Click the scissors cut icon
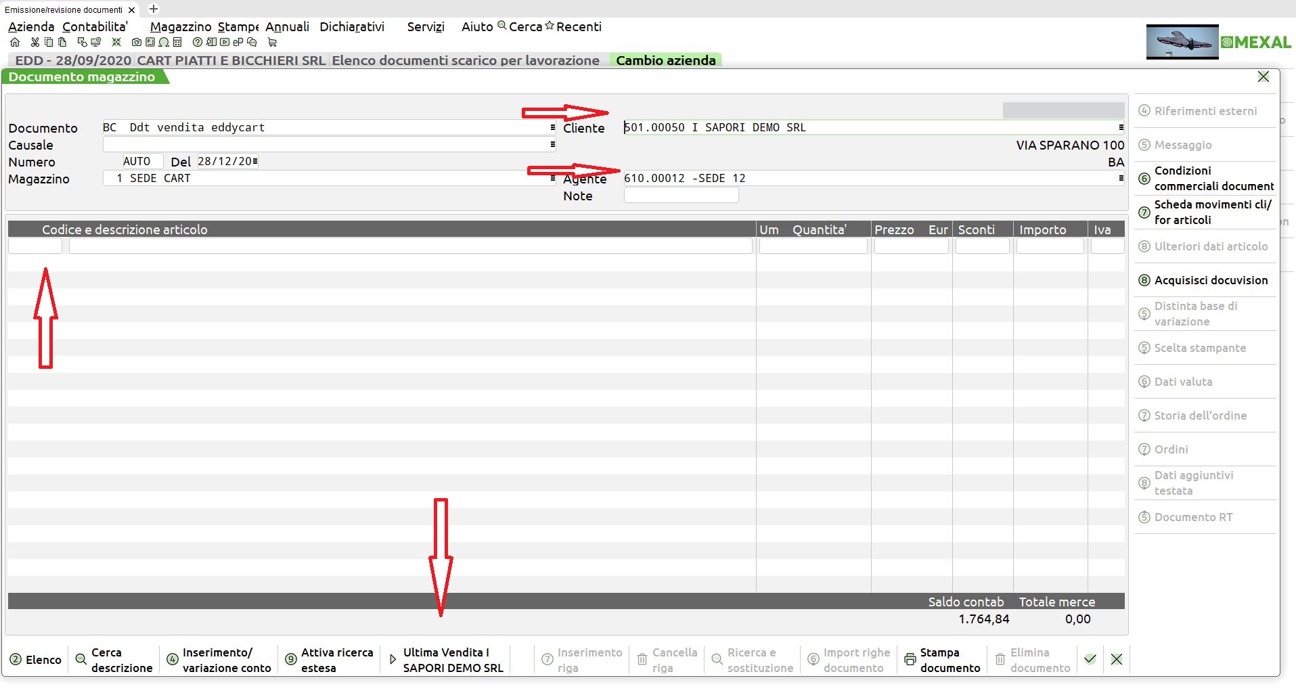Viewport: 1296px width, 693px height. pyautogui.click(x=35, y=42)
